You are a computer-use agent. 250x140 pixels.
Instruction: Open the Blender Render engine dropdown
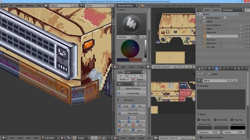pyautogui.click(x=127, y=5)
